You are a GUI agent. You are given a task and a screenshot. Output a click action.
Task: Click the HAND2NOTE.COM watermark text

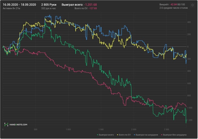point(18,125)
